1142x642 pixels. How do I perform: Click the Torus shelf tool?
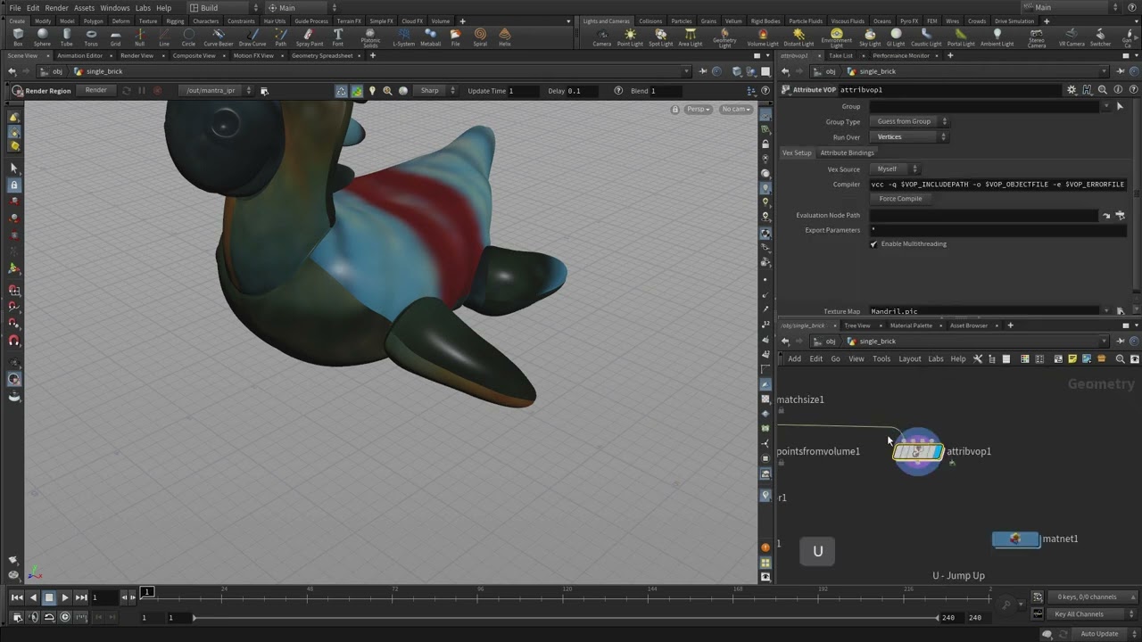(x=91, y=37)
